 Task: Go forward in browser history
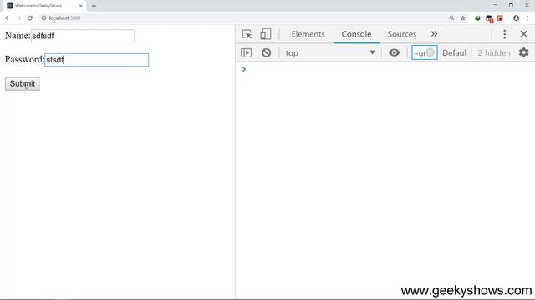(18, 18)
